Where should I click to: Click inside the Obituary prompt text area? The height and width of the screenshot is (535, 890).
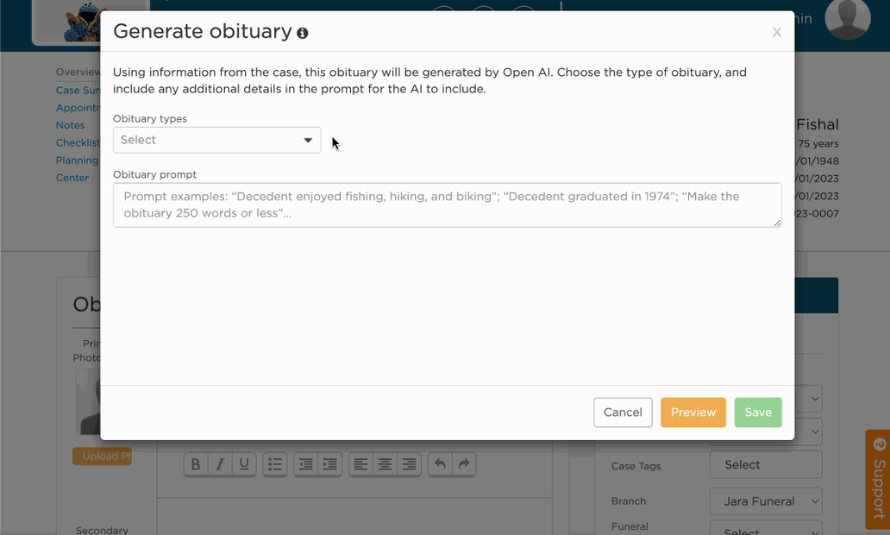pos(447,205)
